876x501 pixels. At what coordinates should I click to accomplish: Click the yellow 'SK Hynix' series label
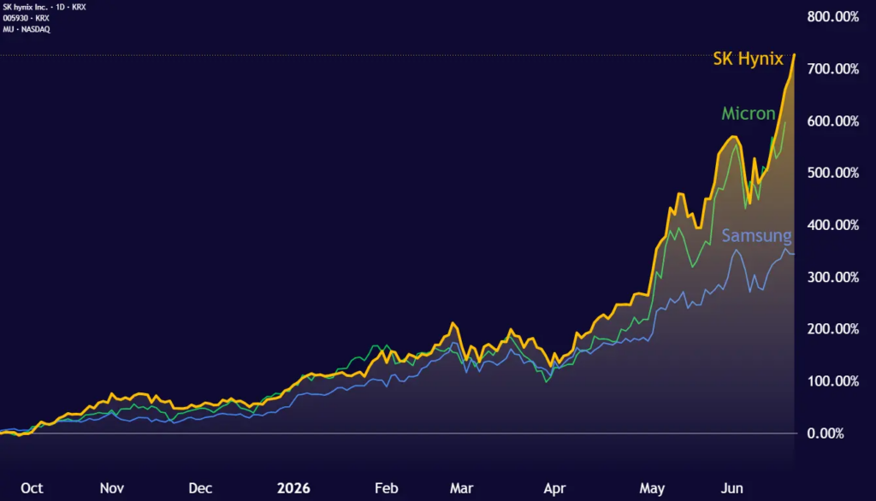(748, 59)
